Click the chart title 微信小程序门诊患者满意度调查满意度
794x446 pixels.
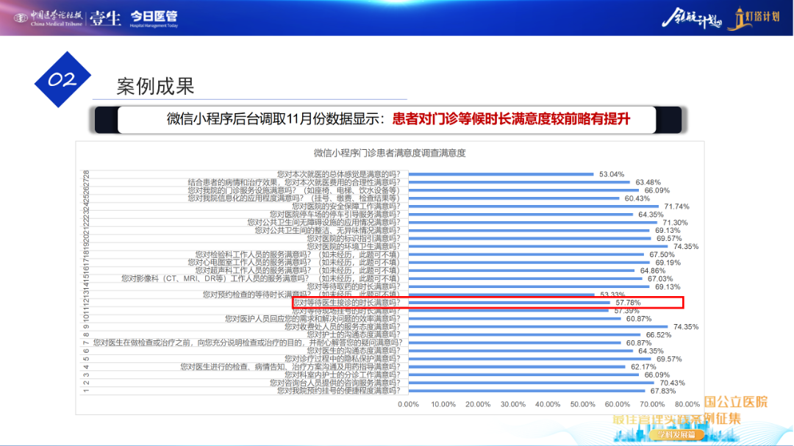coord(390,153)
